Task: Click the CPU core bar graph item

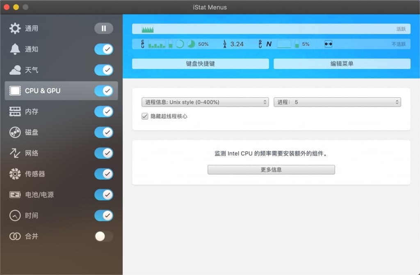Action: (157, 44)
